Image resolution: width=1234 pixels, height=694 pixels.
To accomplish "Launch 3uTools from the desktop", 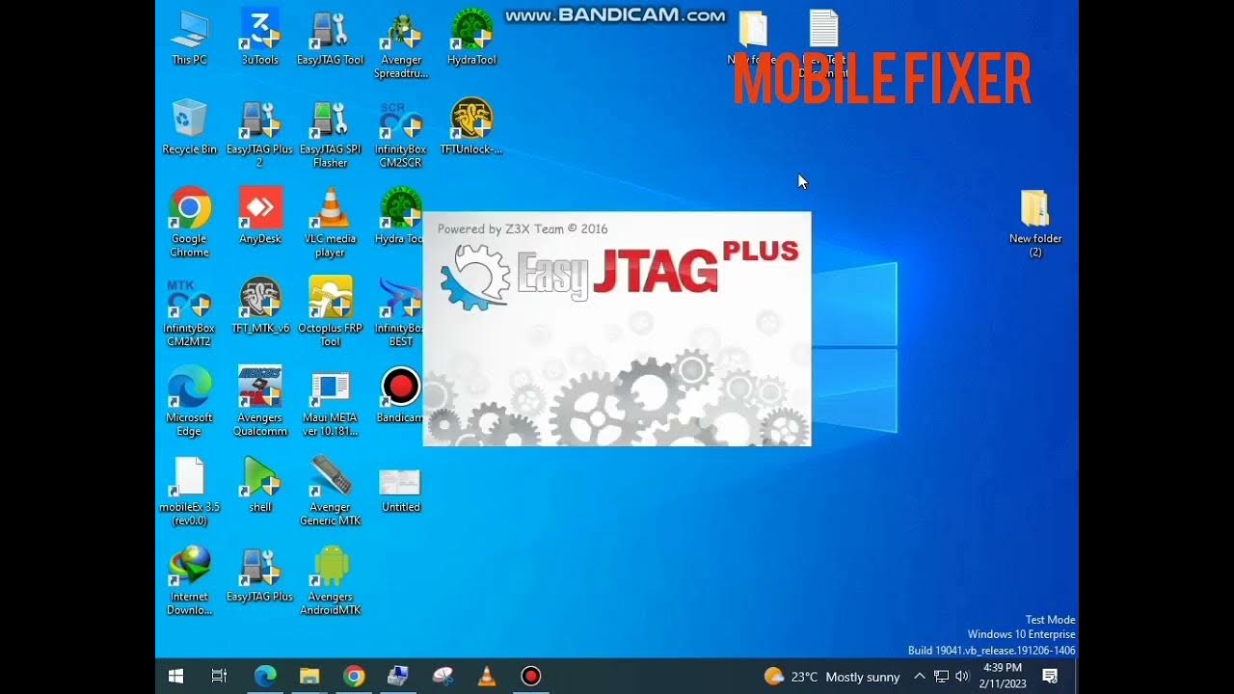I will pyautogui.click(x=259, y=38).
